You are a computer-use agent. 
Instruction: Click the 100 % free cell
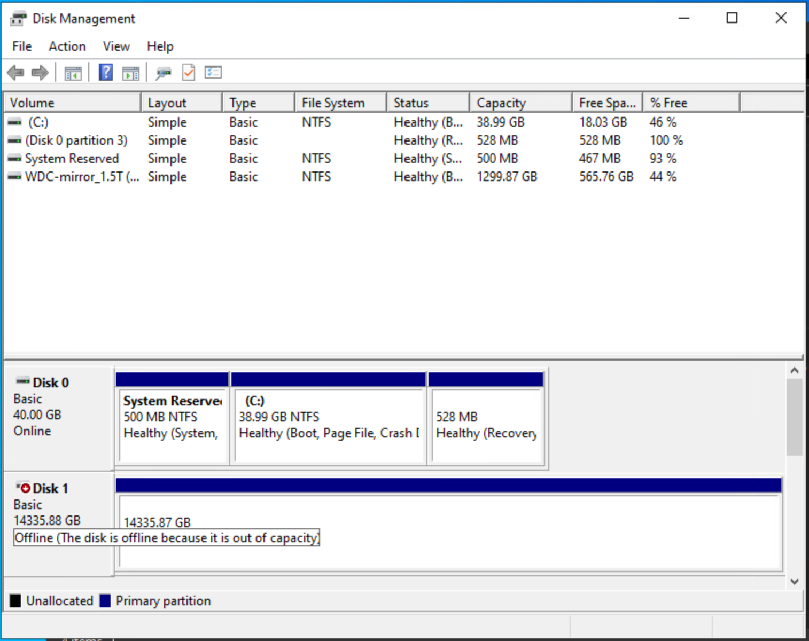tap(666, 140)
